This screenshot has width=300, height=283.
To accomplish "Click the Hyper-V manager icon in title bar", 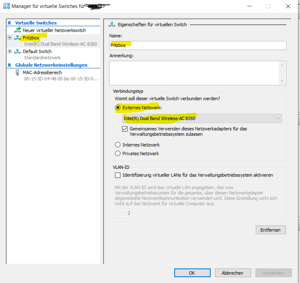I will (x=7, y=6).
